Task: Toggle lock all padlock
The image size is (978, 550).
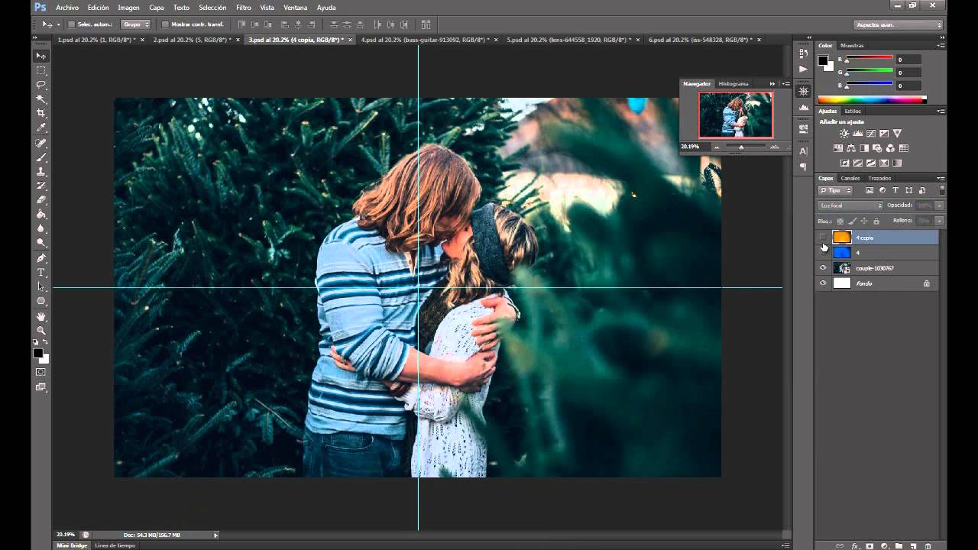Action: (876, 221)
